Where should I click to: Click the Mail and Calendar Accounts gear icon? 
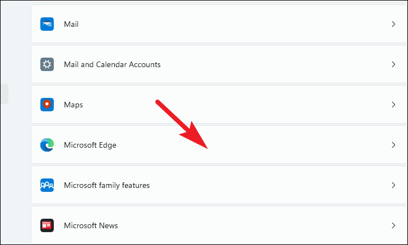pyautogui.click(x=47, y=64)
